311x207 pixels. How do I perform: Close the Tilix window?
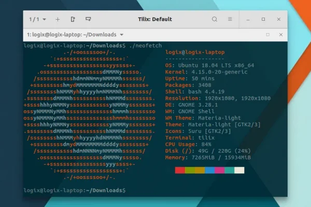[279, 19]
